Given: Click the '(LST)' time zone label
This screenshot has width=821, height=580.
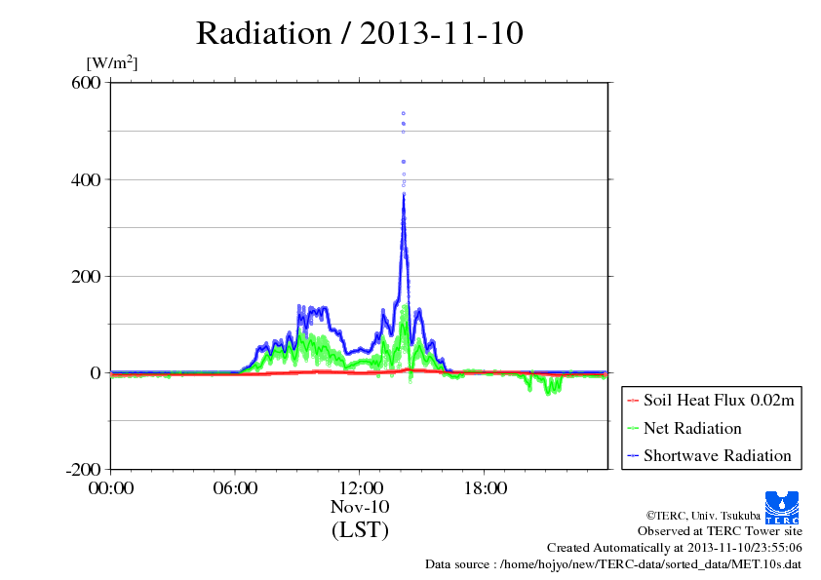Looking at the screenshot, I should coord(360,529).
